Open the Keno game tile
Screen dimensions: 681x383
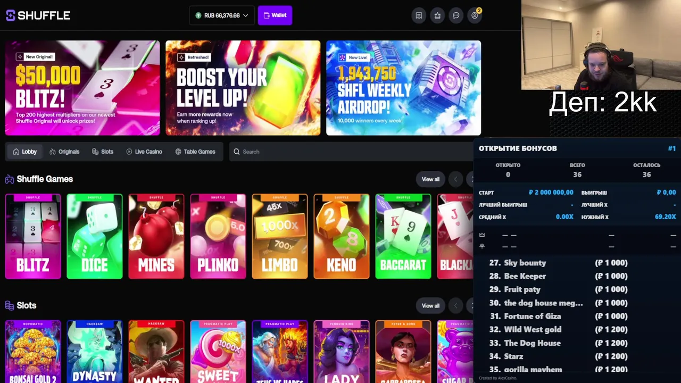tap(342, 236)
